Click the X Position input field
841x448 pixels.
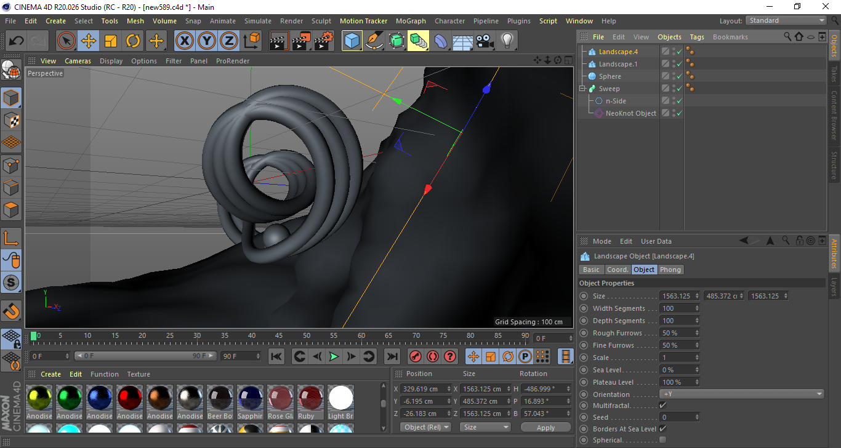tap(427, 389)
